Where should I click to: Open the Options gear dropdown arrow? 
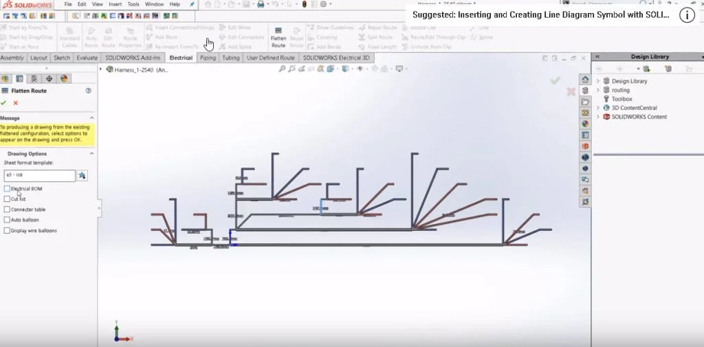(x=331, y=5)
